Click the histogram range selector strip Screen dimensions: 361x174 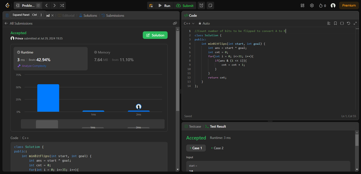[93, 124]
